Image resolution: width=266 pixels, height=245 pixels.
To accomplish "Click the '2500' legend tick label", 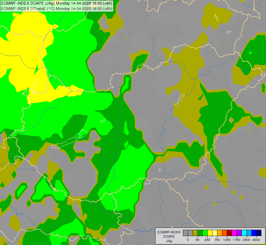I will pyautogui.click(x=246, y=240).
